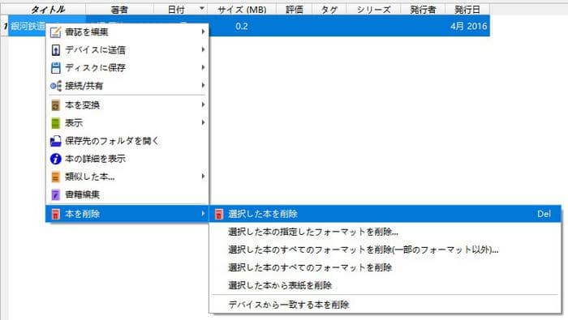Image resolution: width=568 pixels, height=320 pixels.
Task: Click the 4月 2016 date cell
Action: click(468, 26)
